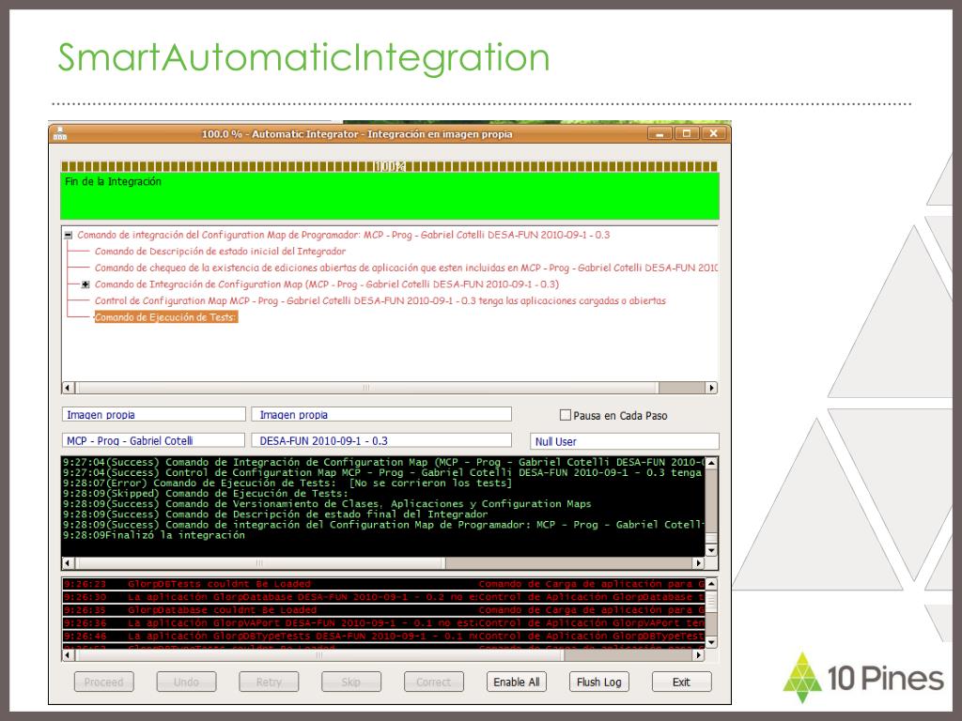Click the 9:27:04(Success) Control de Configuration Map log line
This screenshot has width=962, height=721.
click(382, 473)
